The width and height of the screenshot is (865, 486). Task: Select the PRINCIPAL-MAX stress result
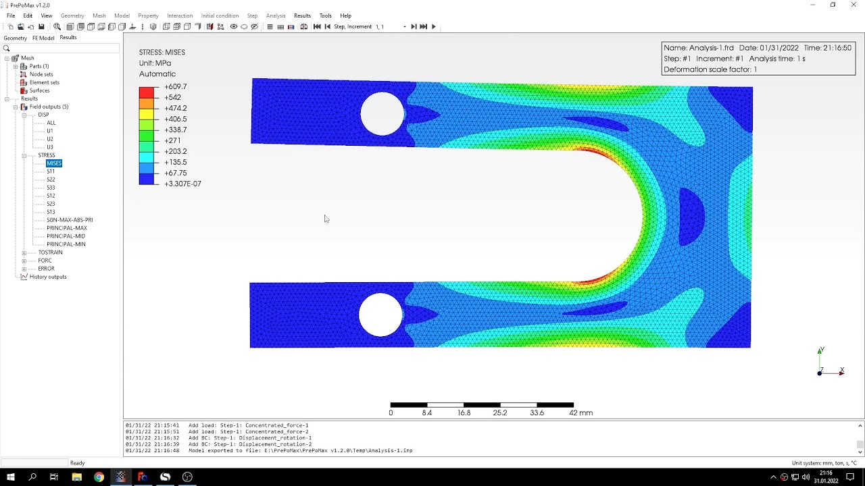(66, 228)
